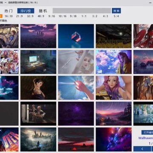This screenshot has width=153, height=153.
Task: Open the purple lake sunset wallpaper
Action: pos(143,62)
